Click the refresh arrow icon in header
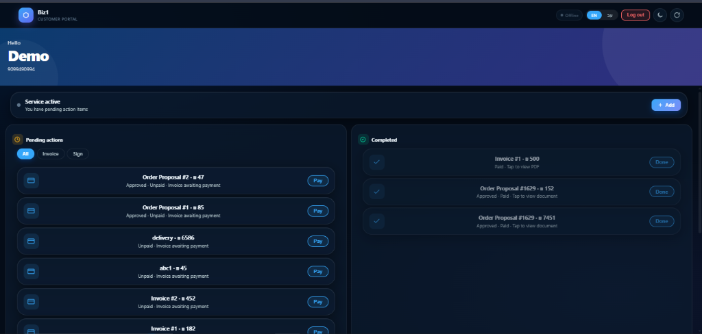 pos(677,15)
